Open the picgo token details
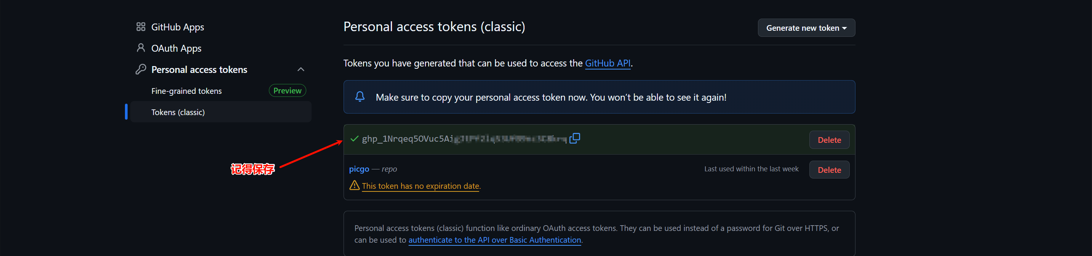 [x=359, y=169]
